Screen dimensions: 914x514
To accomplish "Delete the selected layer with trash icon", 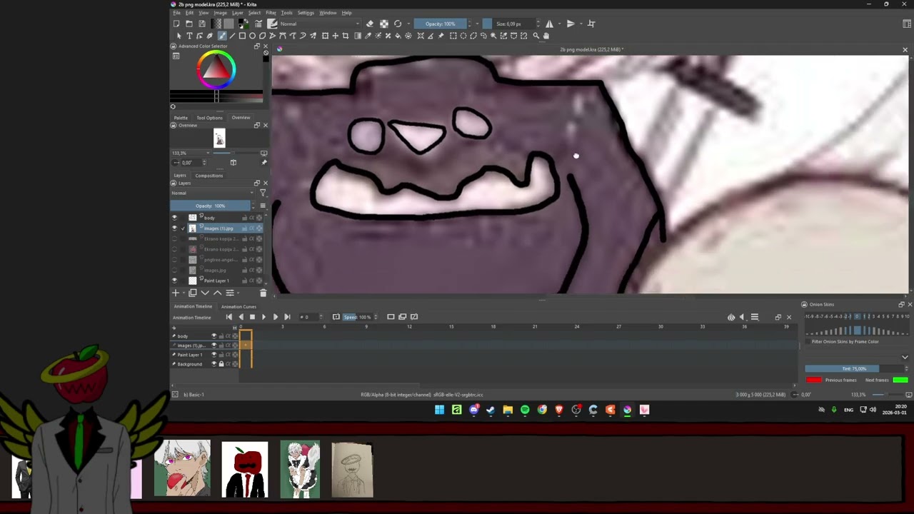I will coord(263,293).
